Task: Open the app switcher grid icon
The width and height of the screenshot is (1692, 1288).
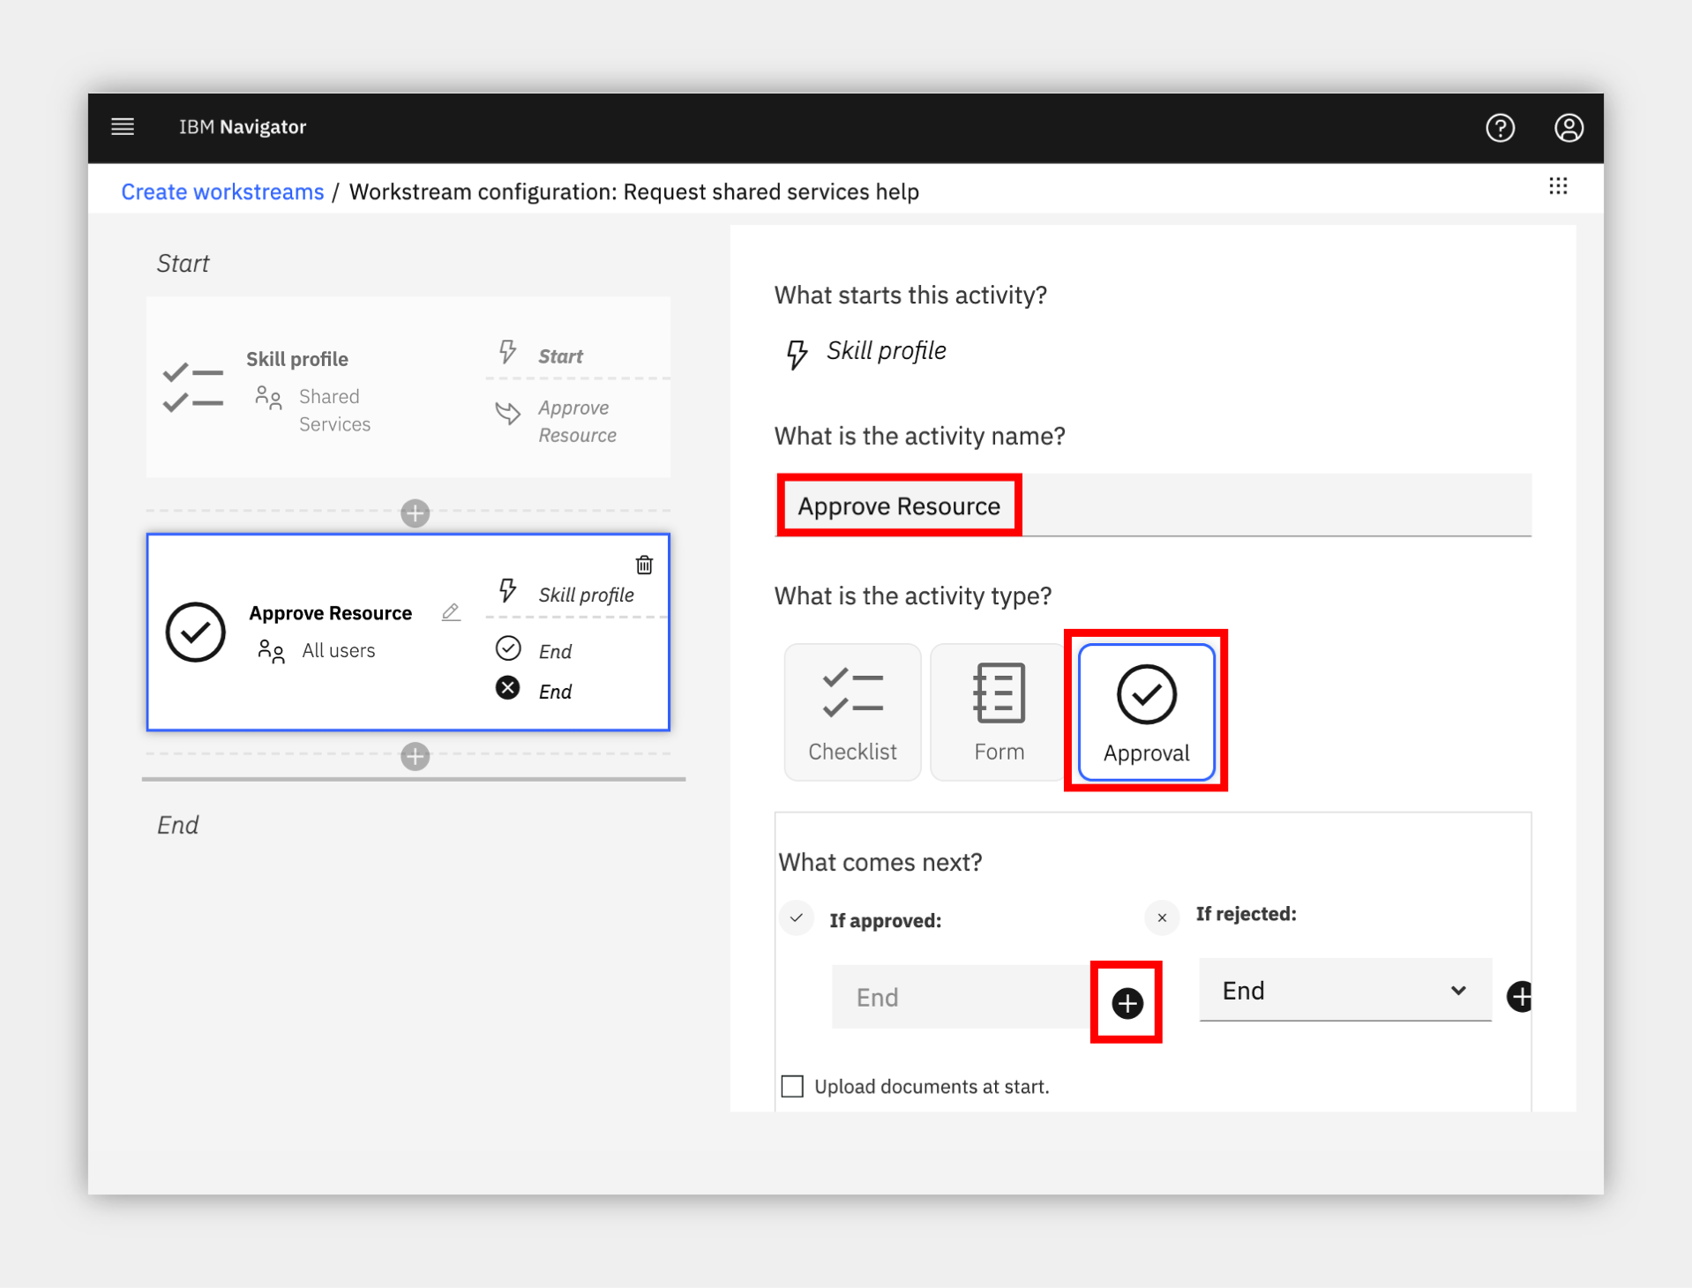Action: coord(1558,186)
